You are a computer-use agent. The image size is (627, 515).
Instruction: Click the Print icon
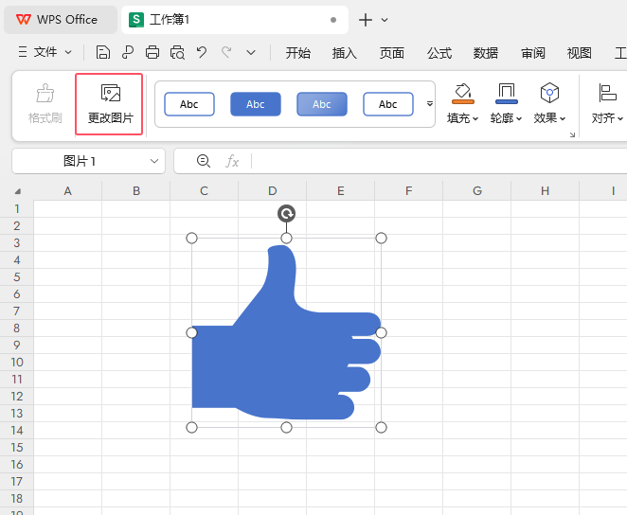coord(152,52)
